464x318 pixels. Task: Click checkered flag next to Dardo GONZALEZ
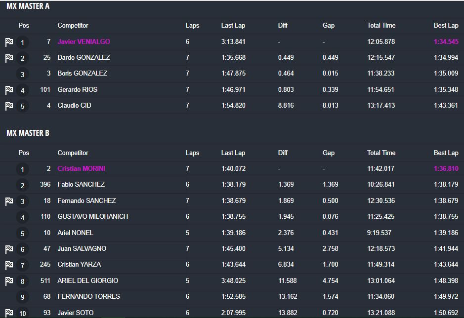click(9, 58)
